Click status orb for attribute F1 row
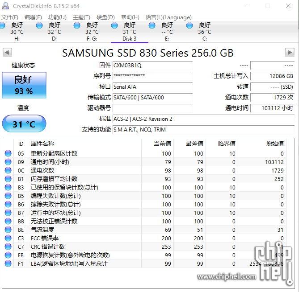This screenshot has width=299, height=292. pyautogui.click(x=8, y=263)
